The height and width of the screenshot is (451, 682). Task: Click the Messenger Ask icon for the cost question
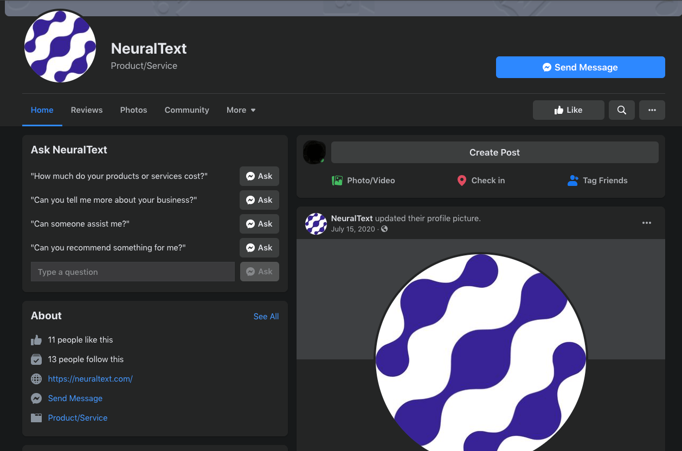tap(251, 176)
